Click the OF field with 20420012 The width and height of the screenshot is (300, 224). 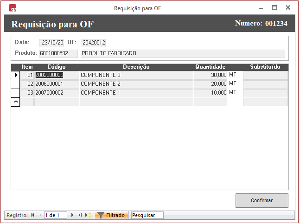pos(93,43)
